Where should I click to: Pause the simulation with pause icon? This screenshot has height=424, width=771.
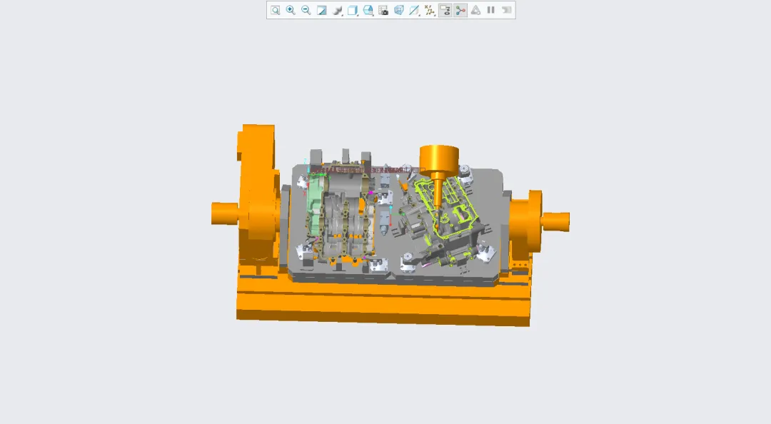click(x=490, y=10)
